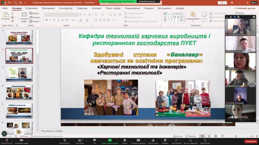Unmute microphone with Включить звук
The width and height of the screenshot is (259, 145).
click(6, 140)
